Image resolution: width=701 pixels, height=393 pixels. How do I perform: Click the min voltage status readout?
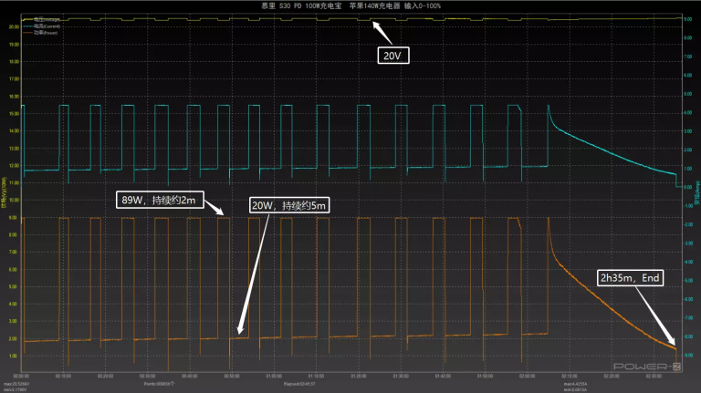(x=16, y=390)
